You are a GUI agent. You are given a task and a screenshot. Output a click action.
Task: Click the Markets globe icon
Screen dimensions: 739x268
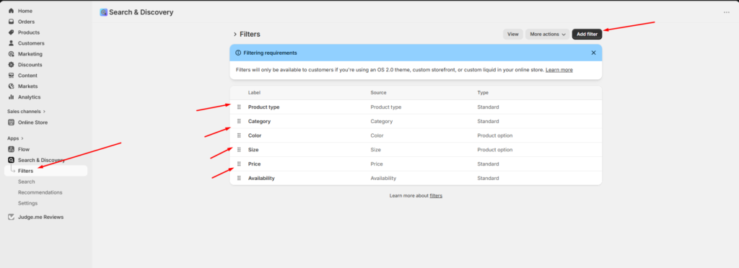[x=12, y=86]
